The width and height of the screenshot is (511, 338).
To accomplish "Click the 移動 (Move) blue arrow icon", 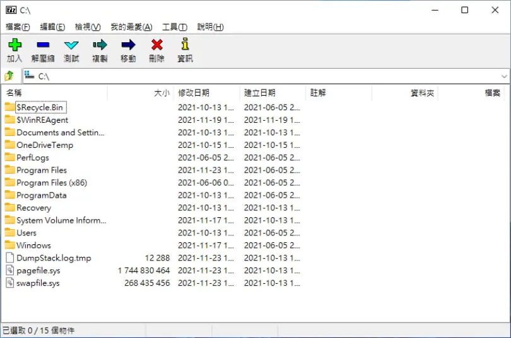I will 128,45.
